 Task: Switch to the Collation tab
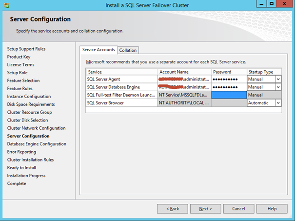pyautogui.click(x=128, y=50)
